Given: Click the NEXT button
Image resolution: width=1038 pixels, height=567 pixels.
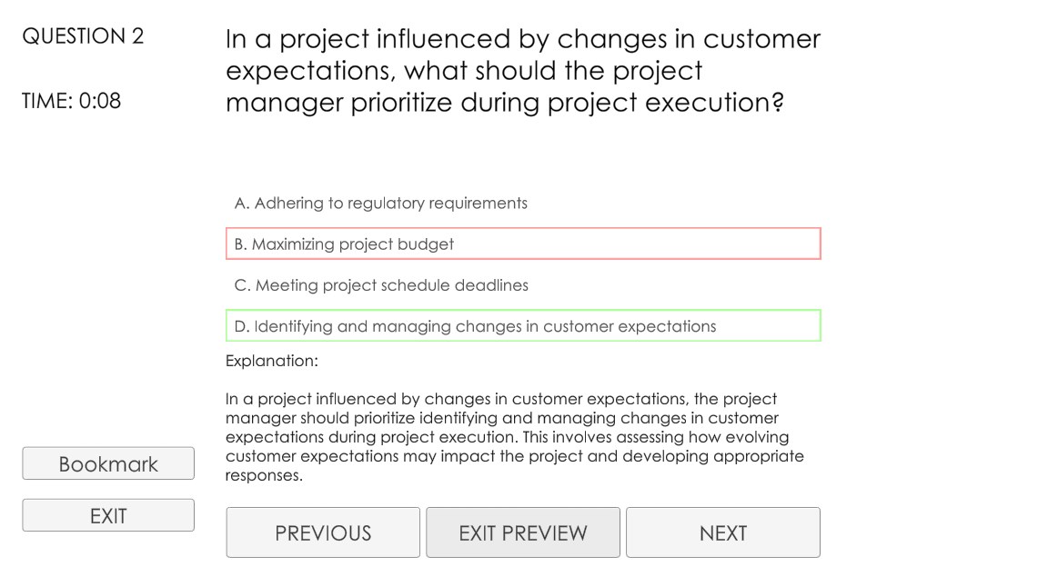Looking at the screenshot, I should pyautogui.click(x=722, y=533).
